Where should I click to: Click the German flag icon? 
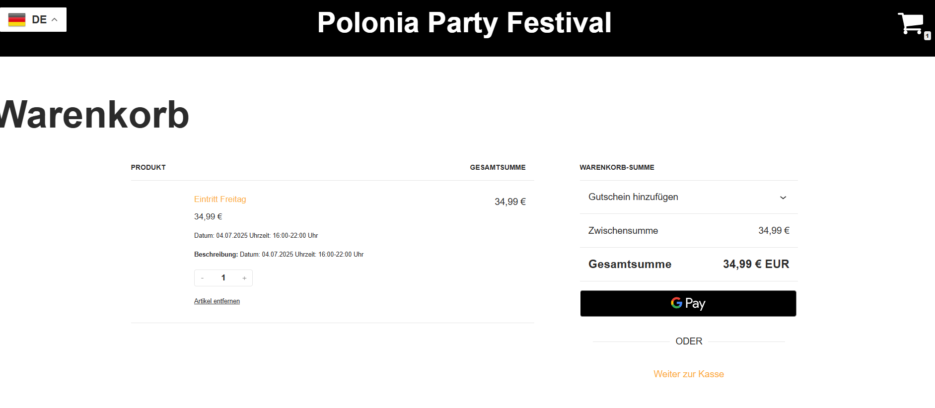17,20
